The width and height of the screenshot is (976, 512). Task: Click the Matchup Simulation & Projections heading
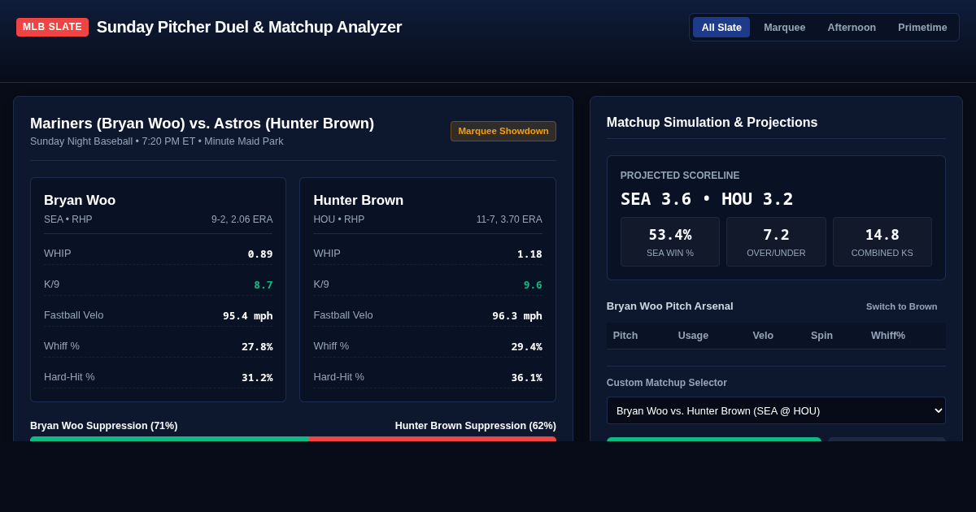(712, 123)
